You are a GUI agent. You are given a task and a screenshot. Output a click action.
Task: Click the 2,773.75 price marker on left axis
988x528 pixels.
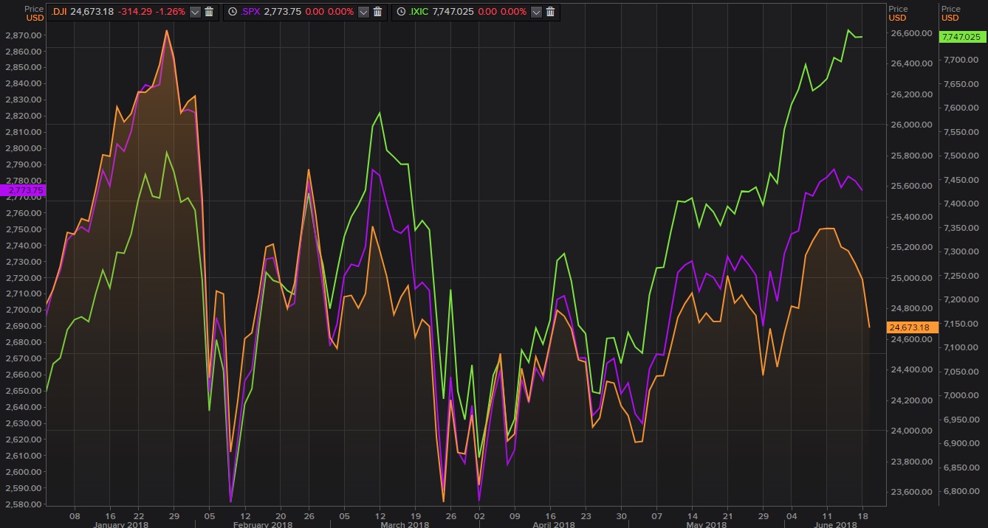pos(22,190)
